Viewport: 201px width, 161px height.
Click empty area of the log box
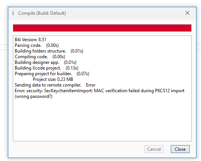[x=102, y=119]
